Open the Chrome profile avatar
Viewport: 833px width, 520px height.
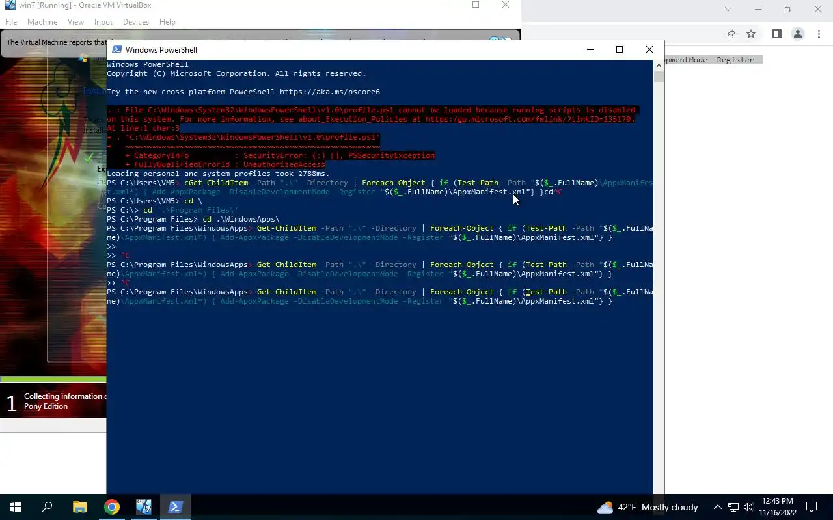click(797, 34)
